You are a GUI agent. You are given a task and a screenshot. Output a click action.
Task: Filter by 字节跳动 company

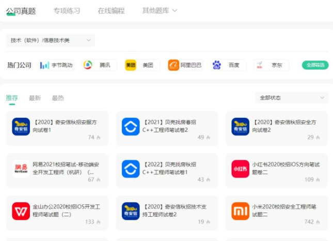click(62, 65)
